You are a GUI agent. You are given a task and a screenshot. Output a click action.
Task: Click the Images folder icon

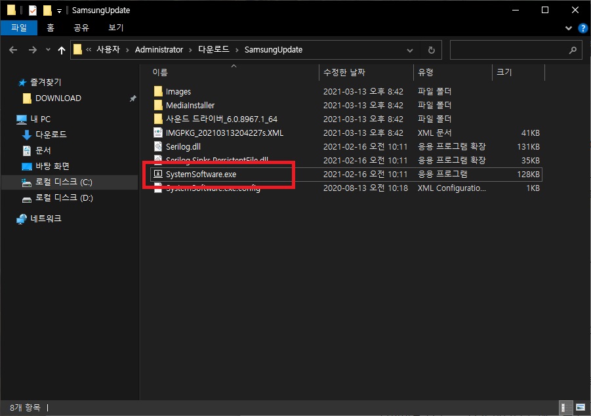[x=158, y=91]
